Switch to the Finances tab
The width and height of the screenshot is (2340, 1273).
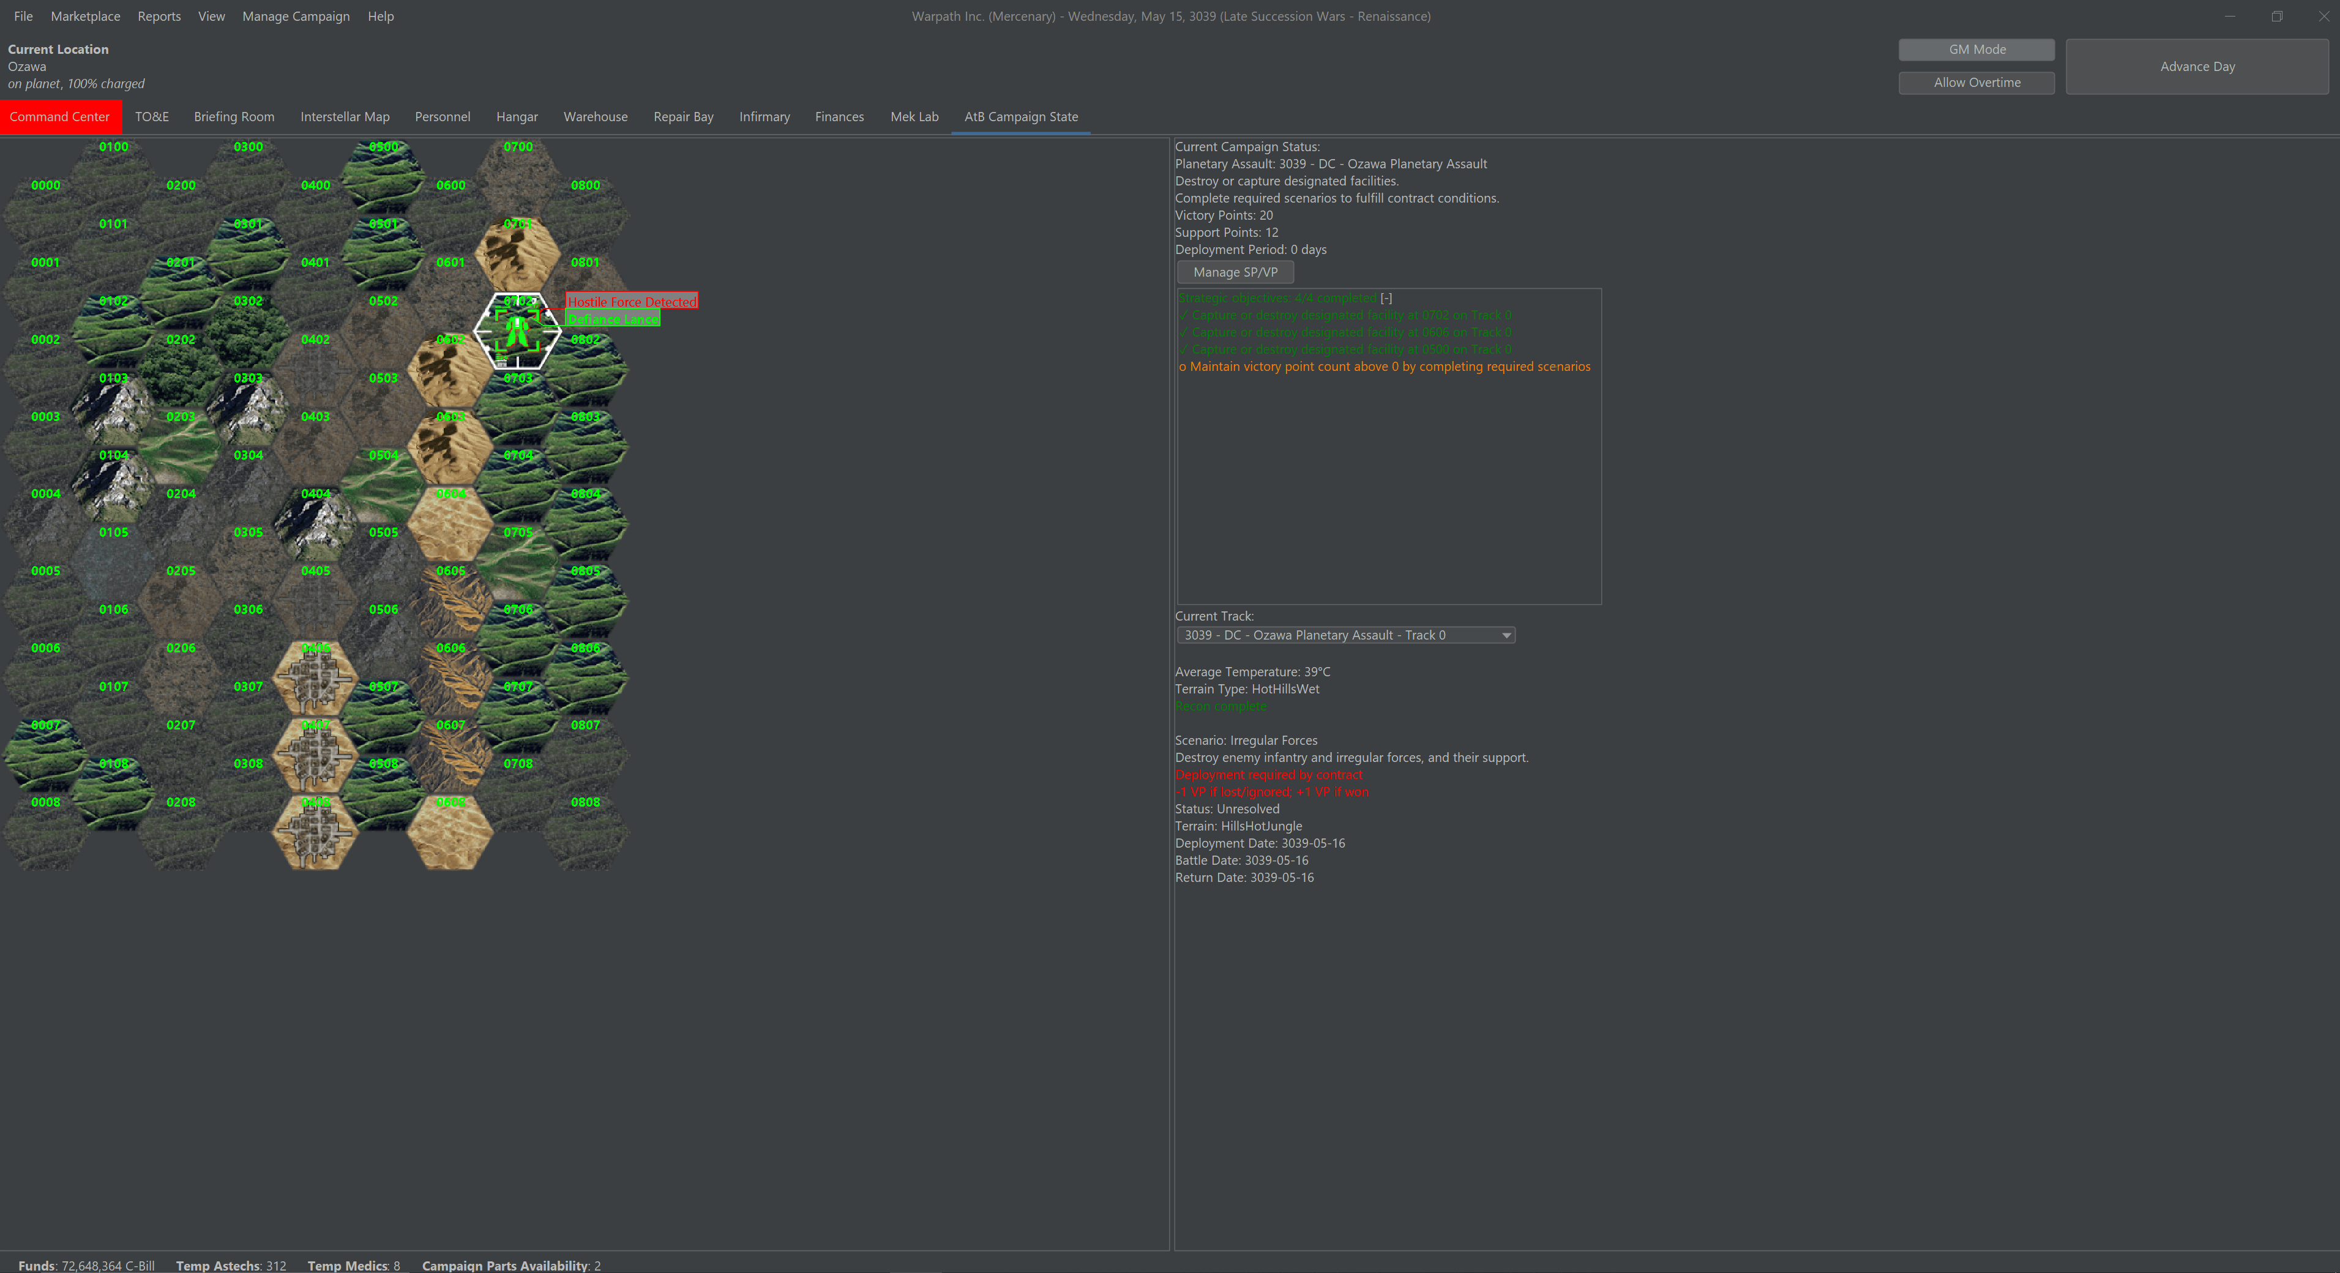click(839, 116)
